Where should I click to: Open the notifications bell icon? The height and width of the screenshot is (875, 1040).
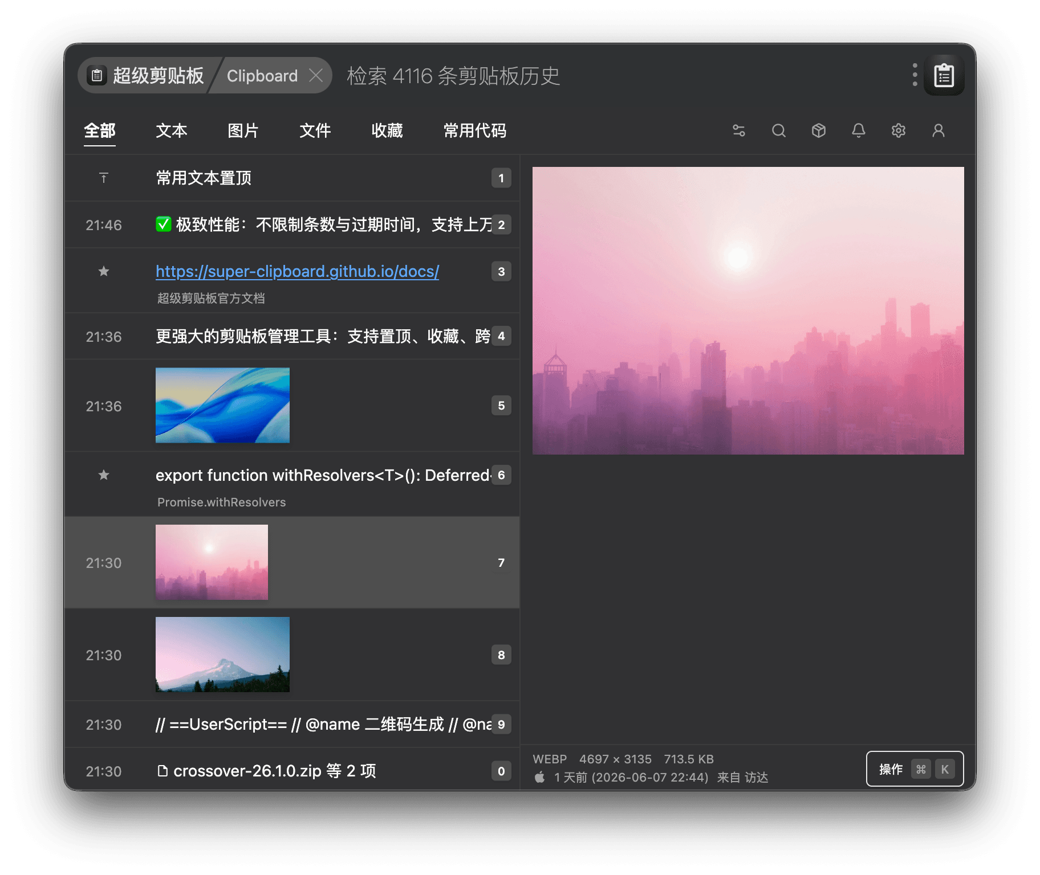point(859,130)
